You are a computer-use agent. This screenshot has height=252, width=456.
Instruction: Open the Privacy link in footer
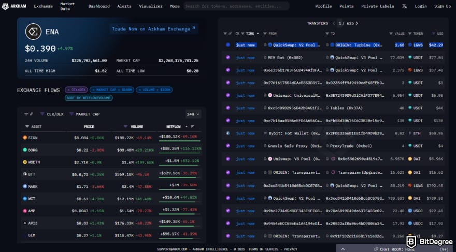point(291,249)
